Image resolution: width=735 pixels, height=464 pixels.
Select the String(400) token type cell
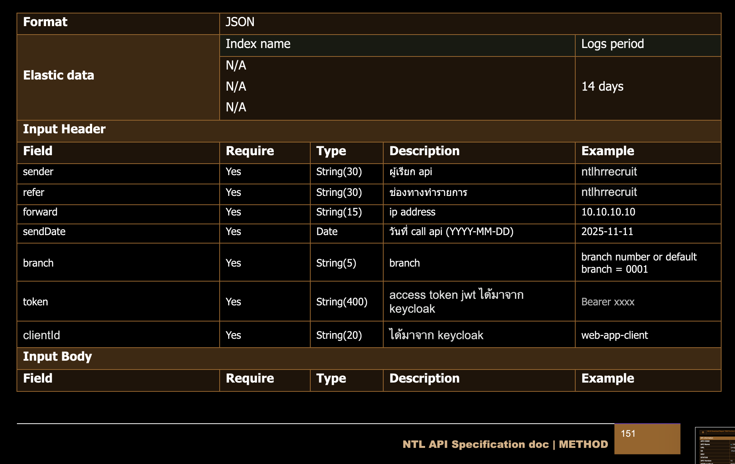click(x=342, y=302)
